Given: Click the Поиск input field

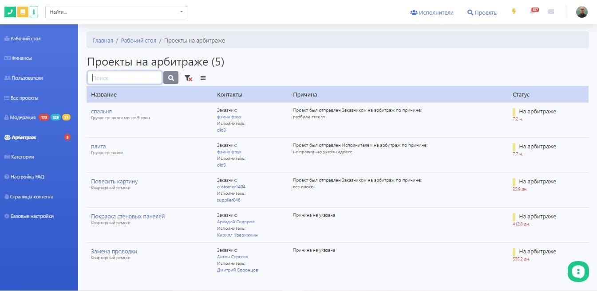Looking at the screenshot, I should pos(125,78).
